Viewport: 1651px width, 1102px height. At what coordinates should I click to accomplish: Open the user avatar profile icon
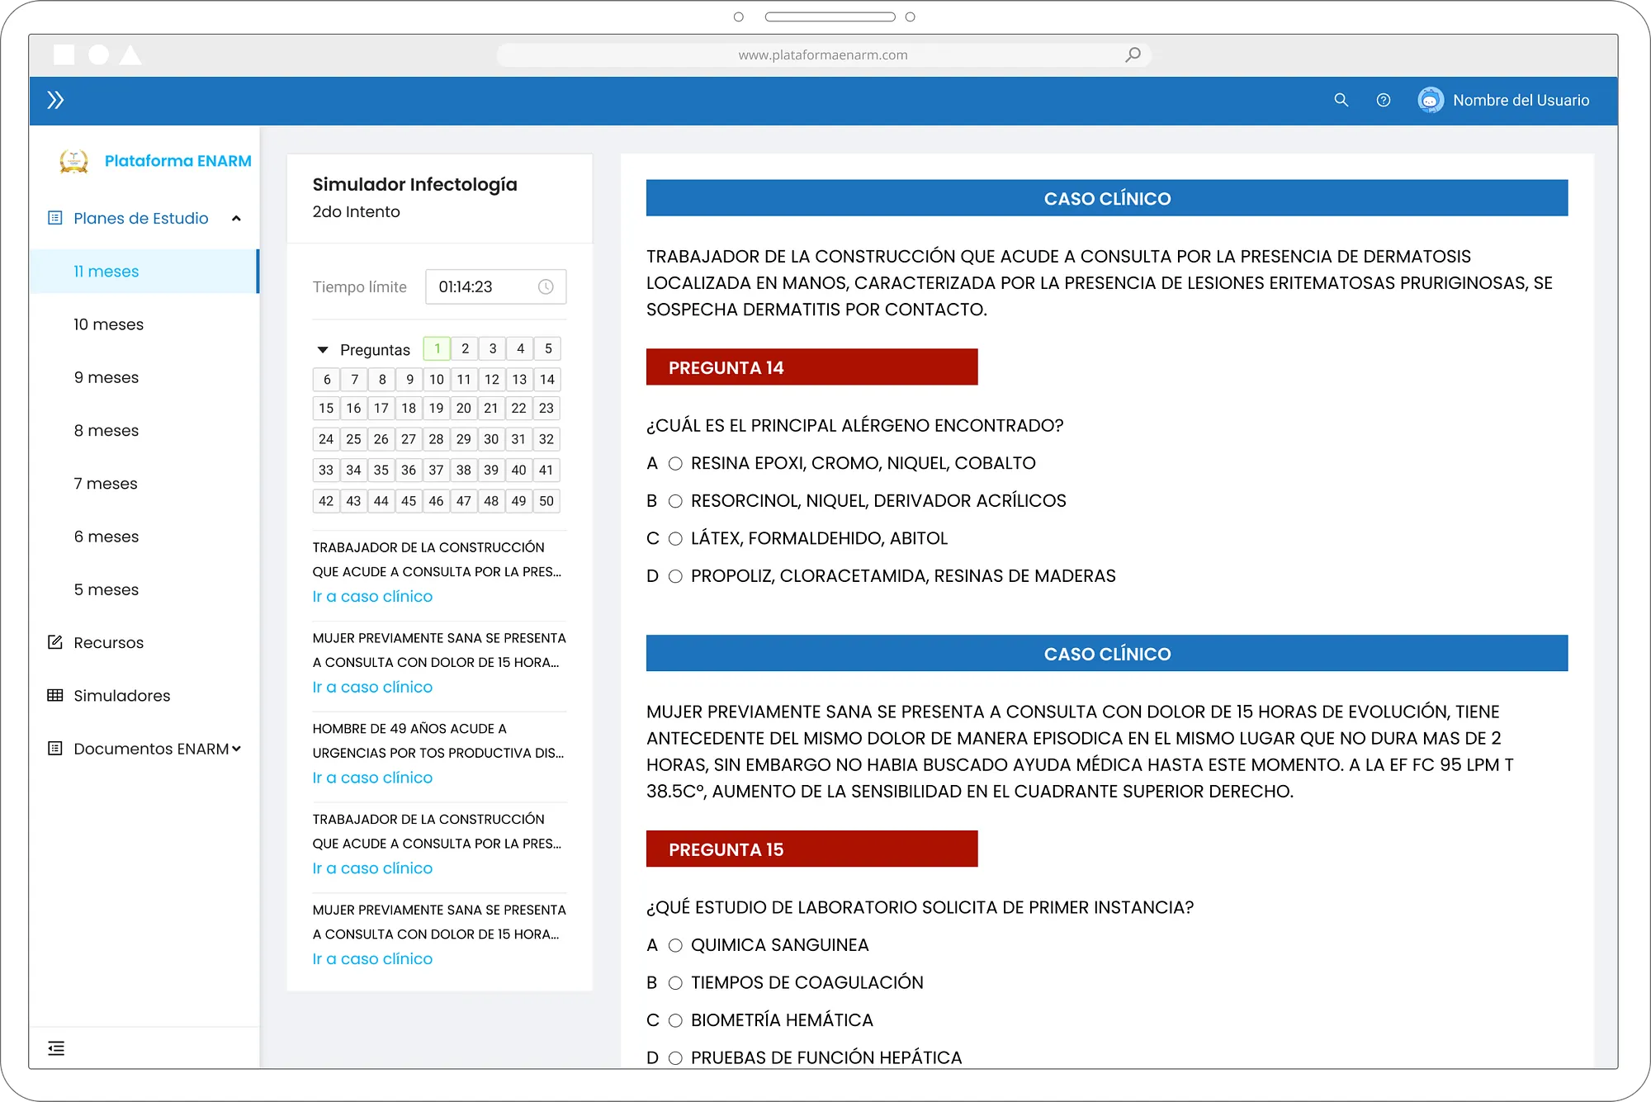(1431, 100)
